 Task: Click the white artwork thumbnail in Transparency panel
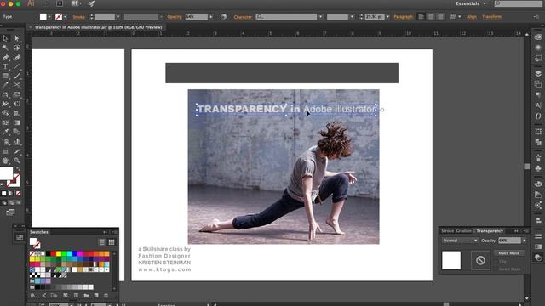tap(451, 260)
